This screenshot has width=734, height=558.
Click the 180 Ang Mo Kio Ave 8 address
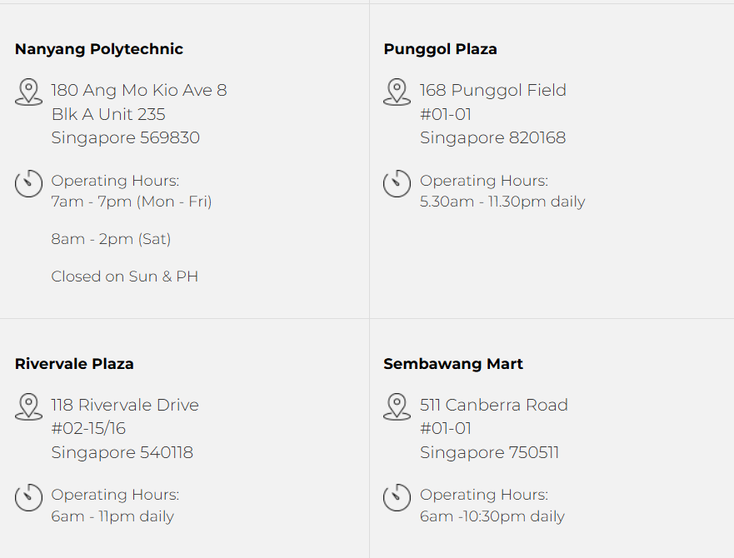pyautogui.click(x=139, y=90)
